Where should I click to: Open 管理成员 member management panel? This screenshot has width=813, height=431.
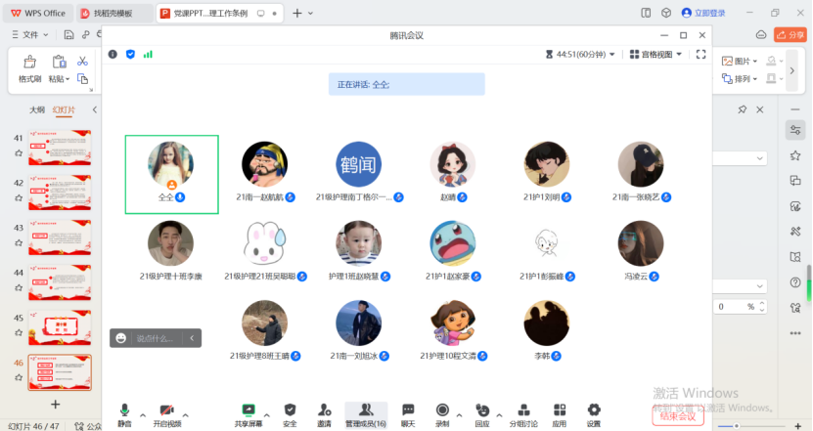(x=366, y=410)
